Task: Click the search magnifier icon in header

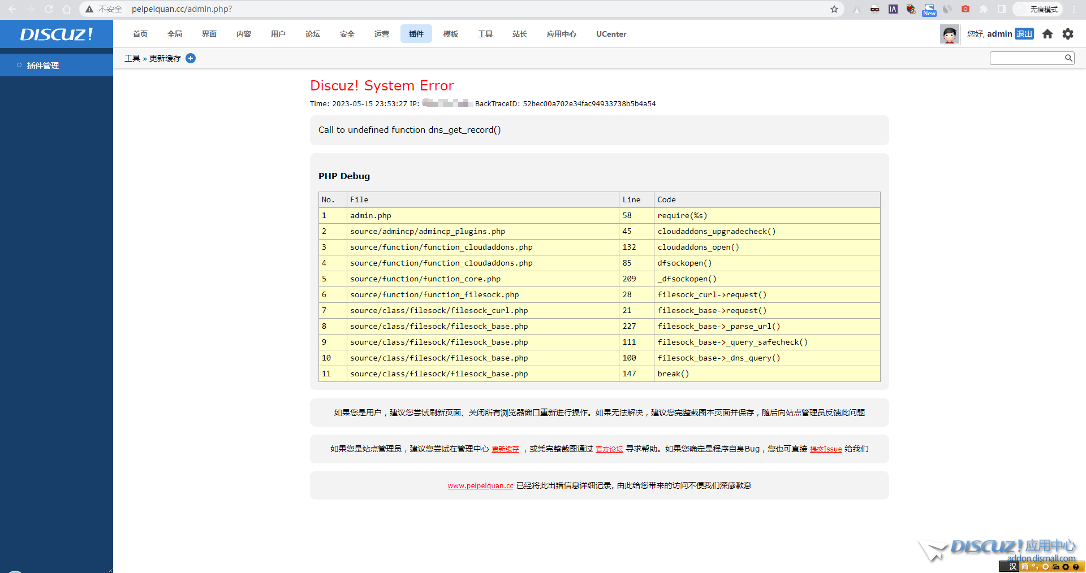Action: [1068, 58]
